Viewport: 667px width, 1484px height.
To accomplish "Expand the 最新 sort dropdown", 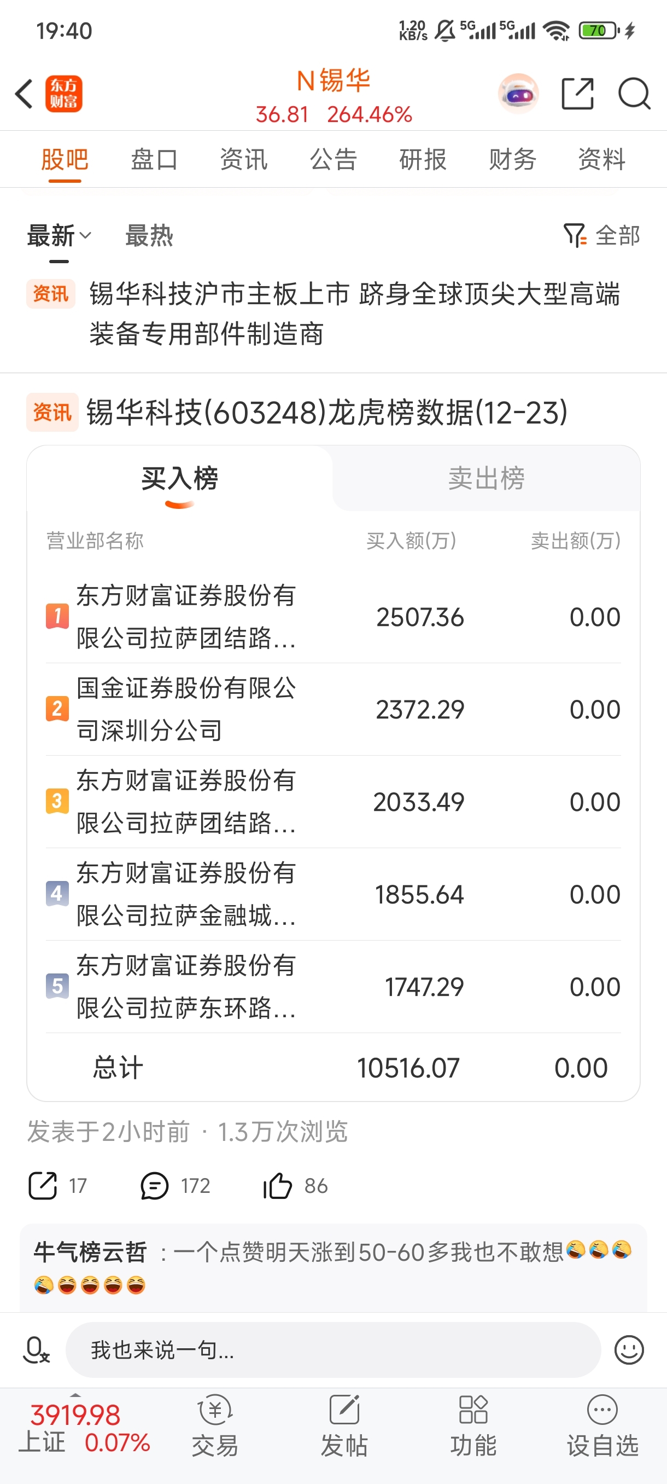I will click(x=58, y=236).
